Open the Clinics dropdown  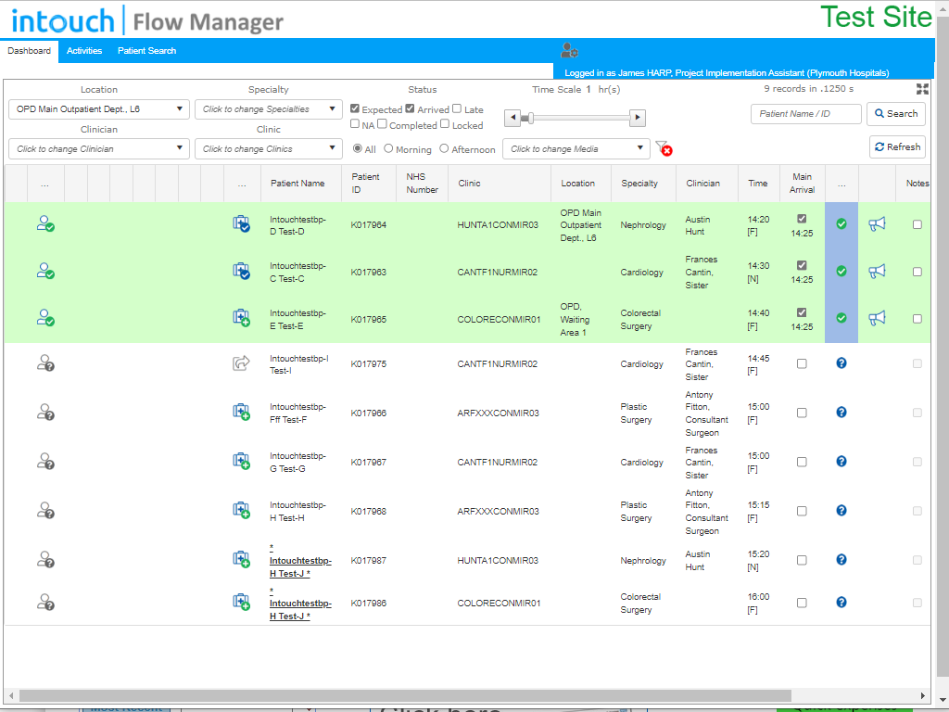[x=269, y=149]
